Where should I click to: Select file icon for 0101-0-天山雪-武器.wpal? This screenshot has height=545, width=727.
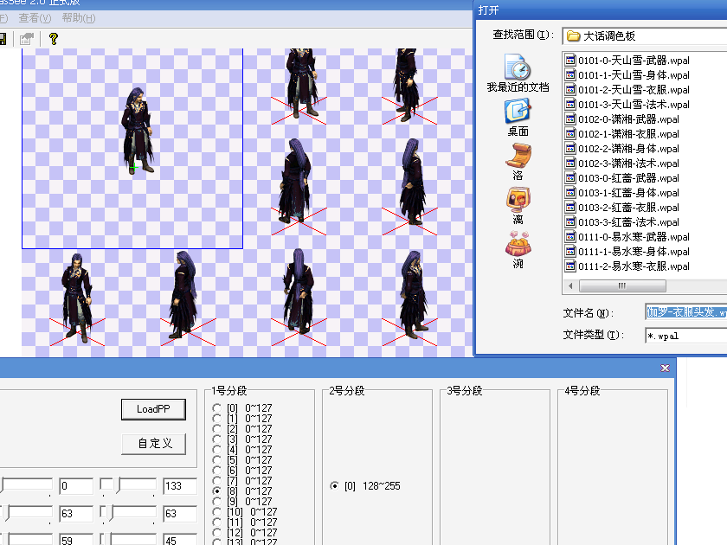coord(570,61)
